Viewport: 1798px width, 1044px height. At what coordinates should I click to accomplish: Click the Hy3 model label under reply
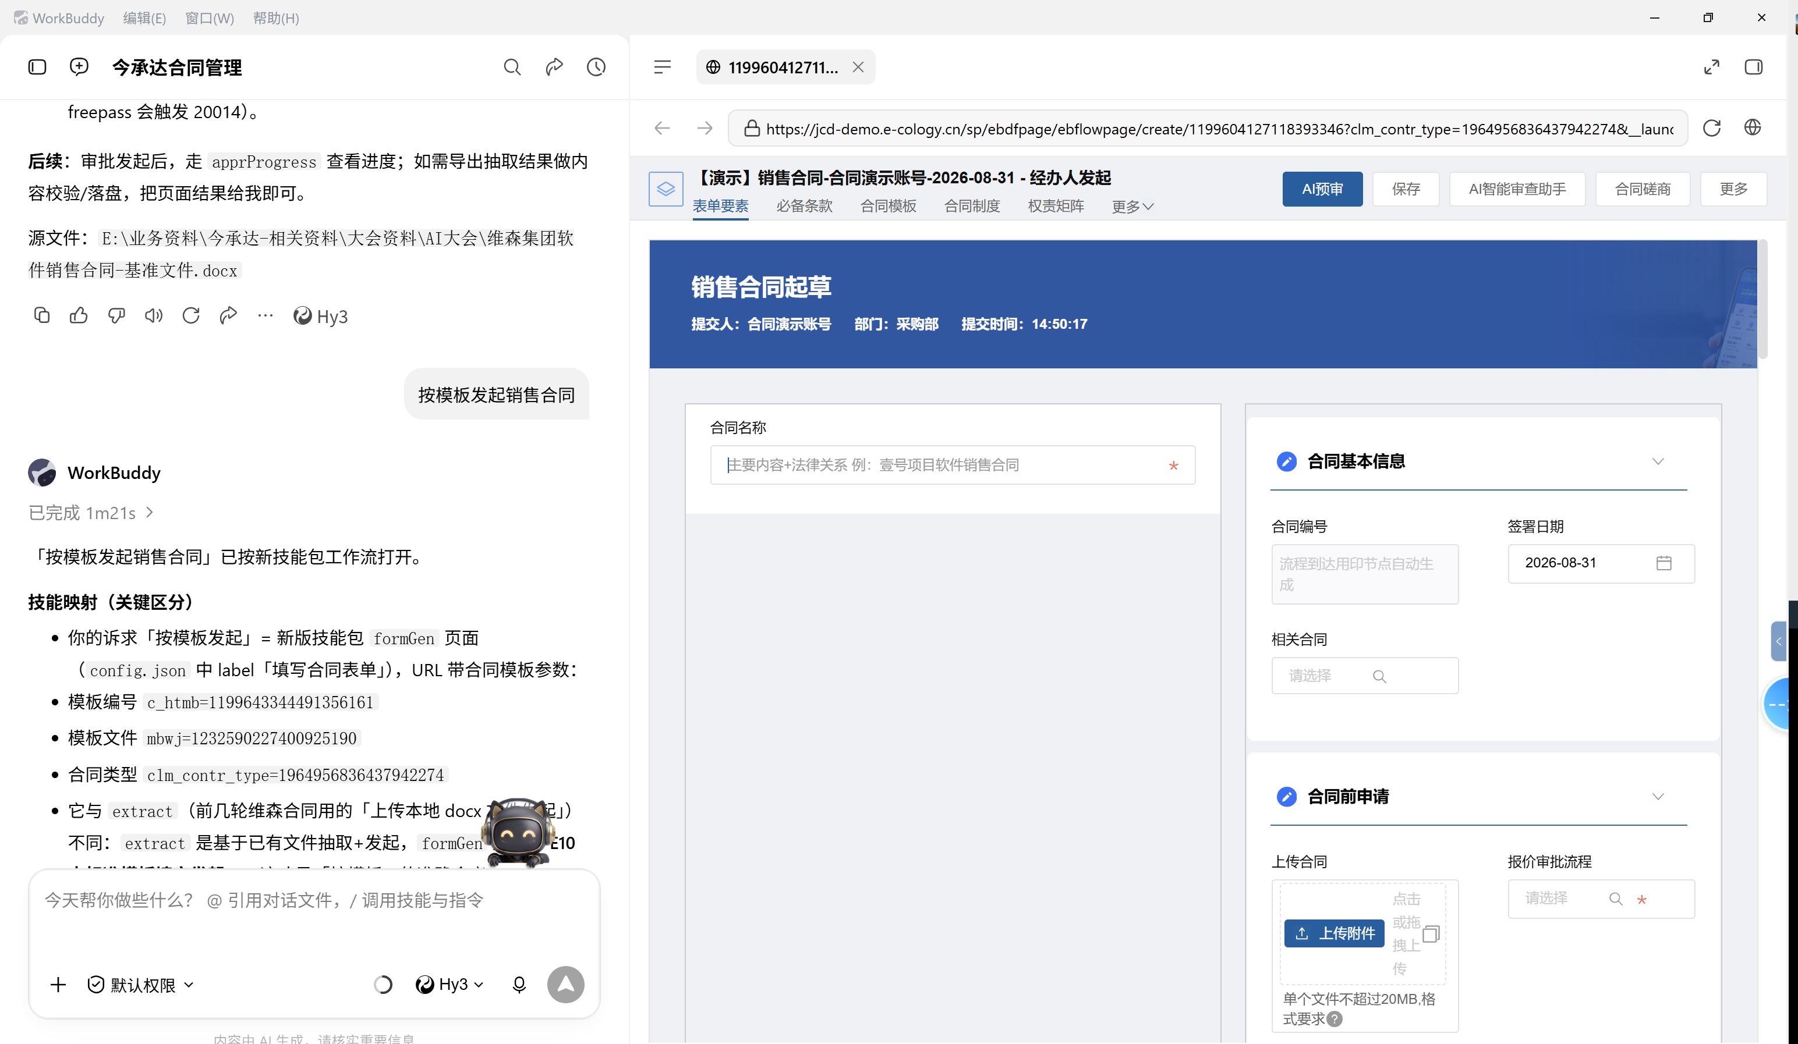320,316
